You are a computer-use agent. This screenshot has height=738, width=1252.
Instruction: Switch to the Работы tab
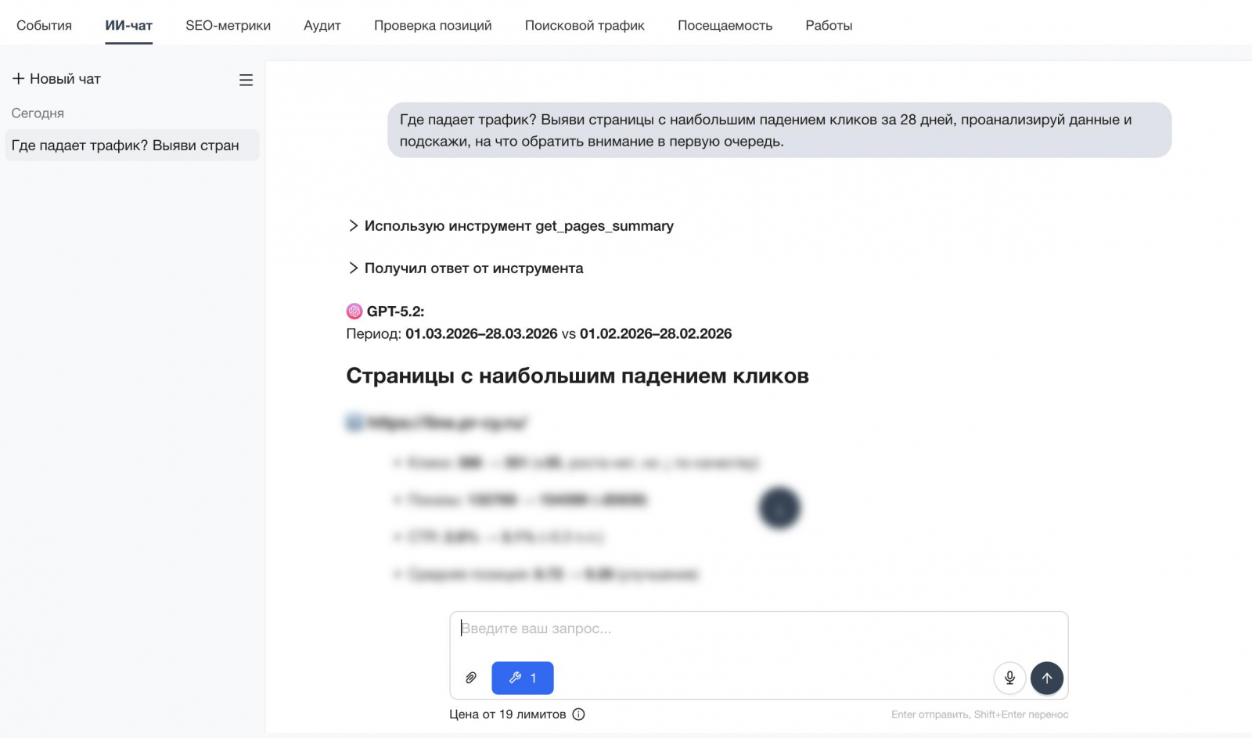pyautogui.click(x=829, y=25)
